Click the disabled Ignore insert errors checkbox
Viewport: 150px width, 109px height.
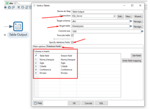click(72, 39)
